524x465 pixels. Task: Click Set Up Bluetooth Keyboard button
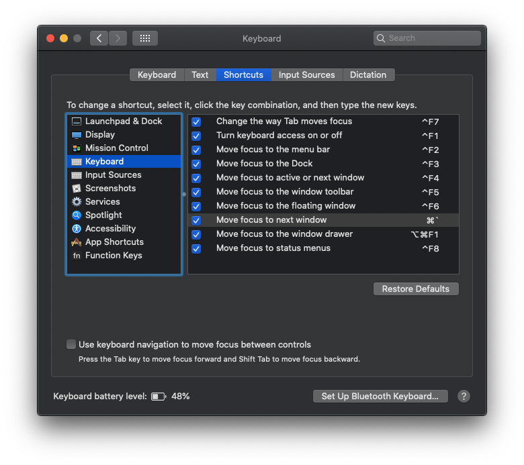click(x=380, y=397)
